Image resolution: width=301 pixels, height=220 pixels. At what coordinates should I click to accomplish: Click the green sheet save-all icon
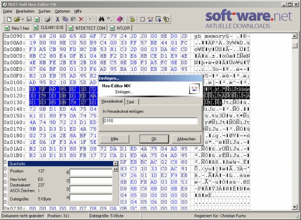pos(37,19)
